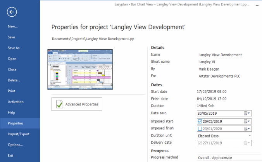Click the Delivery date calendar icon

click(247, 143)
